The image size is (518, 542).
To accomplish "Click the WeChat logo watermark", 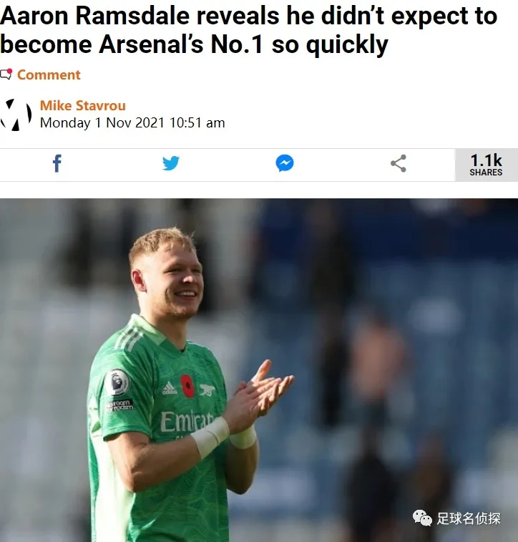I will 422,518.
